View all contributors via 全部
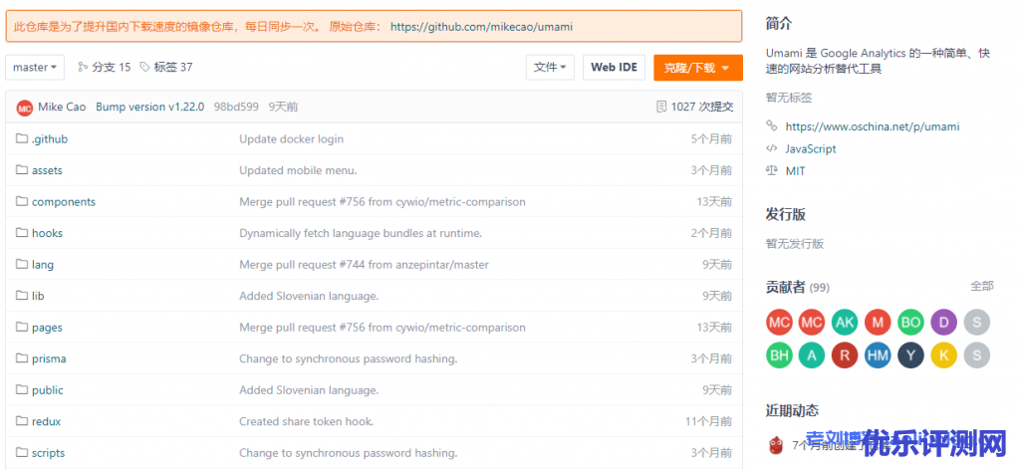The image size is (1020, 470). pyautogui.click(x=981, y=286)
